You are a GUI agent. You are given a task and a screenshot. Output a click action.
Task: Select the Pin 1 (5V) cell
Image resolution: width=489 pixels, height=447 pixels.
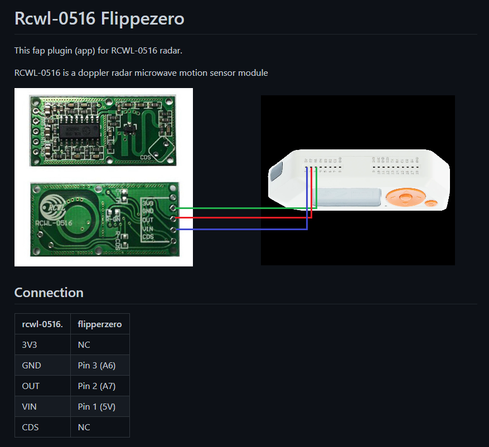(100, 406)
